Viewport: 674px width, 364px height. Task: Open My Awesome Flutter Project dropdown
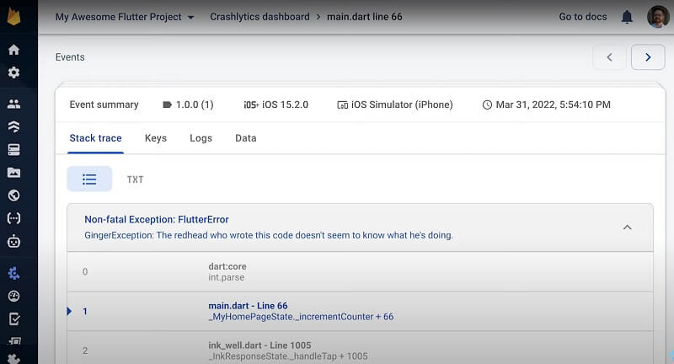[x=125, y=17]
